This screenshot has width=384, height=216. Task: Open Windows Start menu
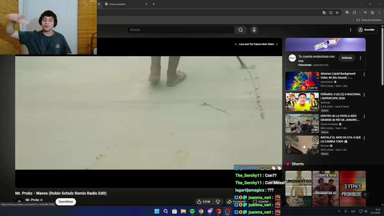click(157, 211)
